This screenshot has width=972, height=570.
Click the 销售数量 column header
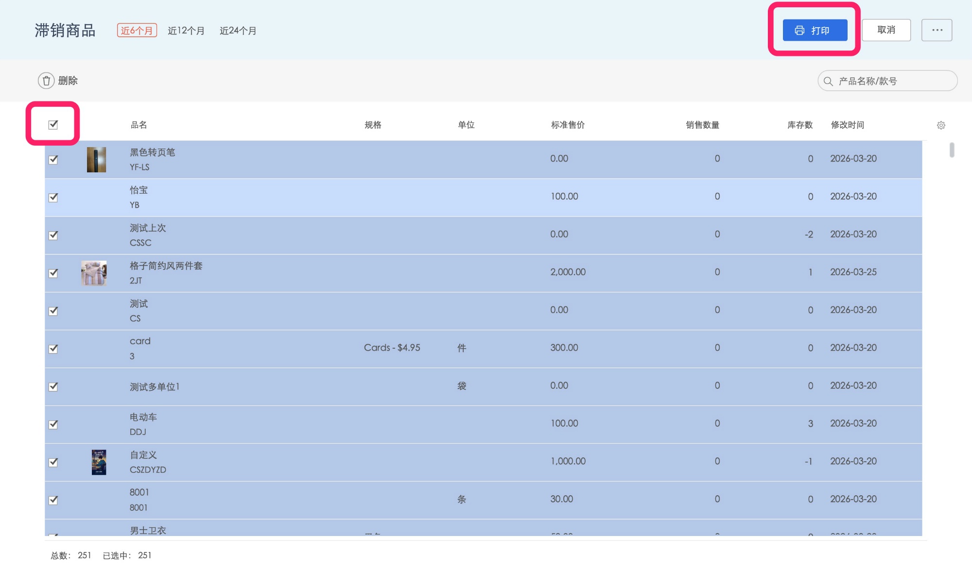(x=703, y=125)
